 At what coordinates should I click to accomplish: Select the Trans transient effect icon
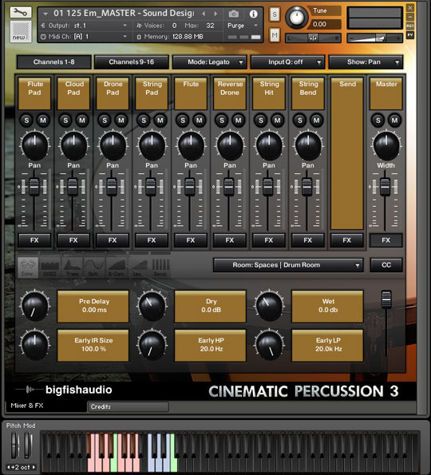pos(72,267)
